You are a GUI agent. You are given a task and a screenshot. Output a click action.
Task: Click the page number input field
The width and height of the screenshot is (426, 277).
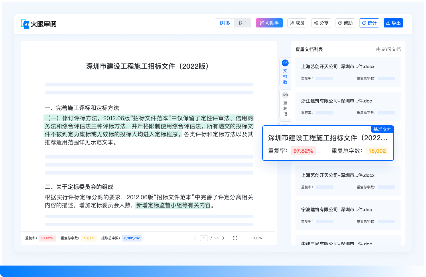pyautogui.click(x=204, y=238)
